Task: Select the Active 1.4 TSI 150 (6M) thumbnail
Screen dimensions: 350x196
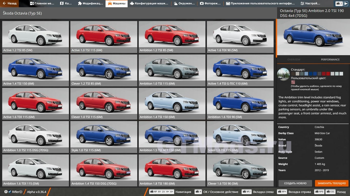Action: (x=35, y=70)
